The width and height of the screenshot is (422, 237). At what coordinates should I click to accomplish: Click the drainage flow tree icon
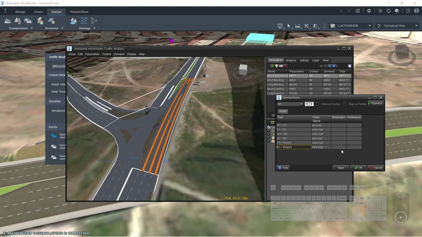coord(94,21)
